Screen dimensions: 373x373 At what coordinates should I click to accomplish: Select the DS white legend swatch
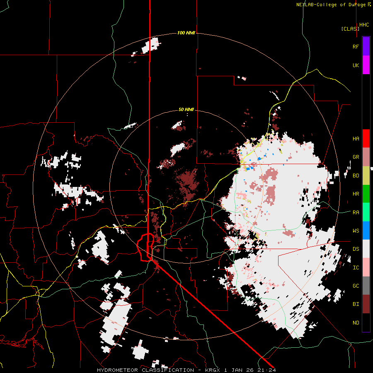click(x=366, y=249)
